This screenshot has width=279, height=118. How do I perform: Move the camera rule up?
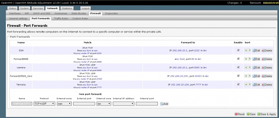point(245,67)
